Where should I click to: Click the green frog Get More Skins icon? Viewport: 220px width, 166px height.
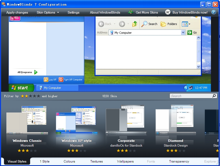point(131,12)
